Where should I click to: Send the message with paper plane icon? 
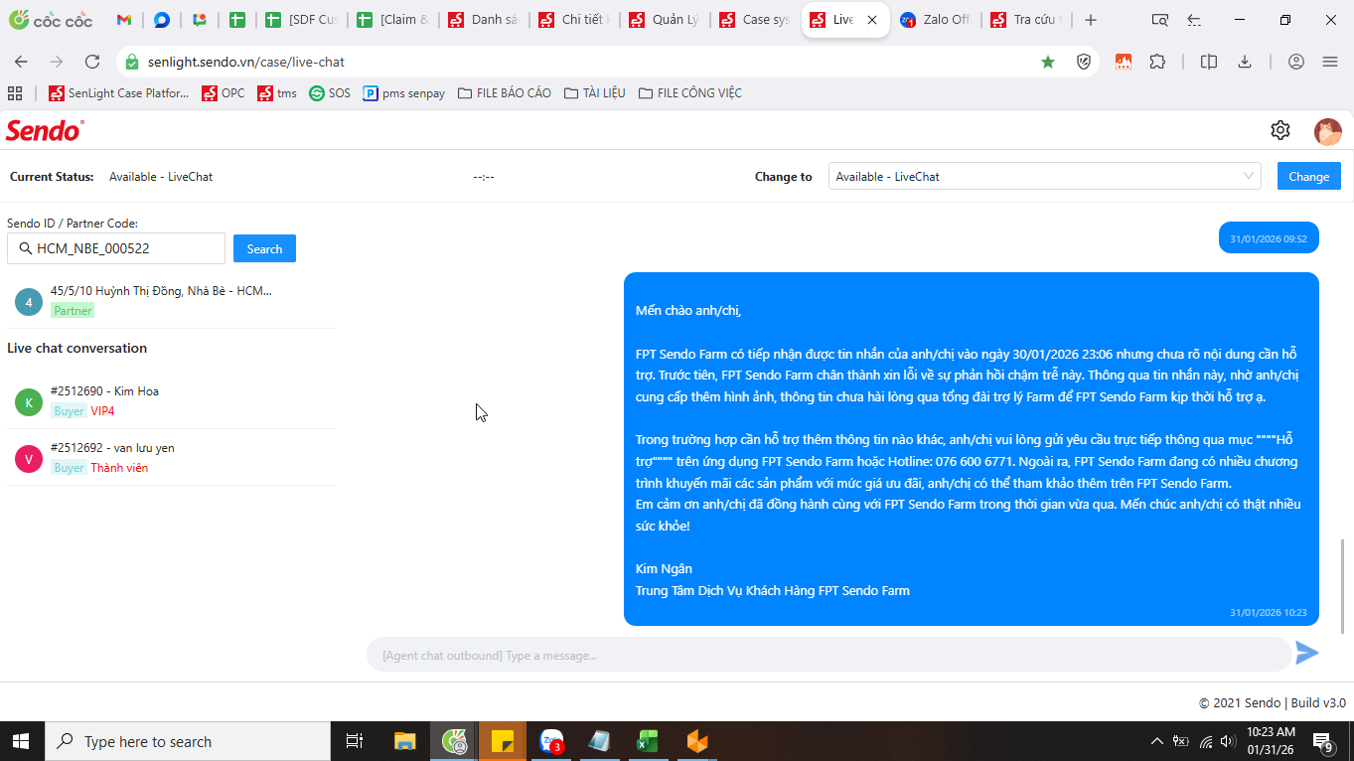coord(1307,653)
